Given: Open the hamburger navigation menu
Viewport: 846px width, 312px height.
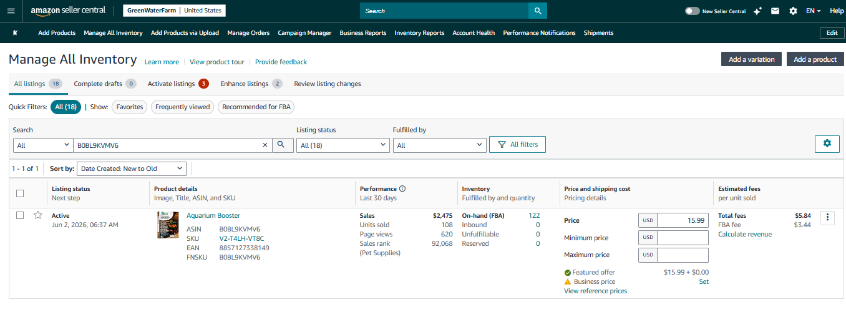Looking at the screenshot, I should 11,11.
